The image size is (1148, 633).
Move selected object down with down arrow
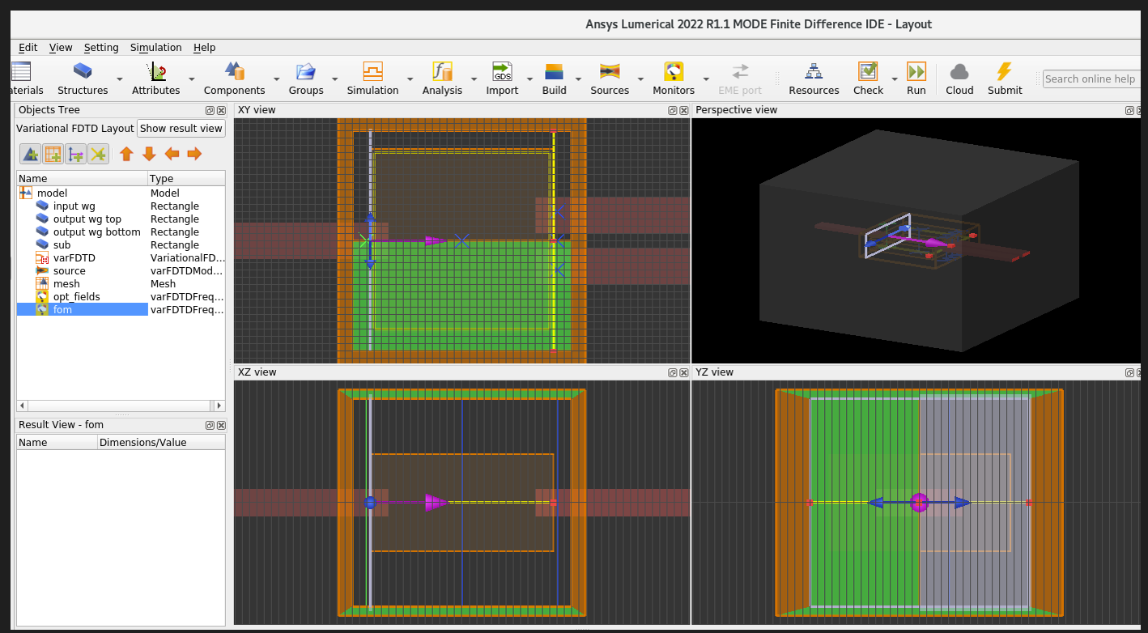[149, 154]
